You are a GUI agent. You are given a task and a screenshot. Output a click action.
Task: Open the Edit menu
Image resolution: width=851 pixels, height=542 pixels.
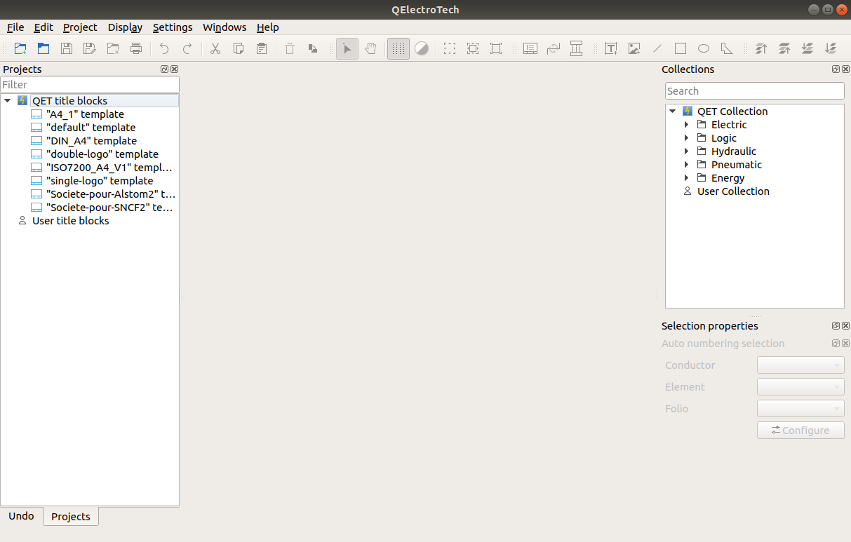pos(43,27)
